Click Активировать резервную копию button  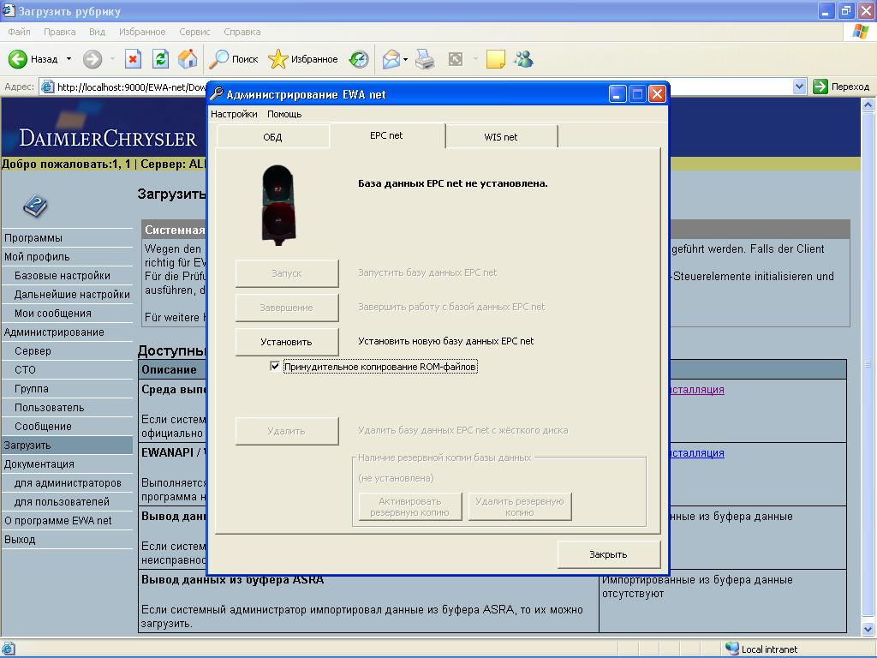(410, 507)
